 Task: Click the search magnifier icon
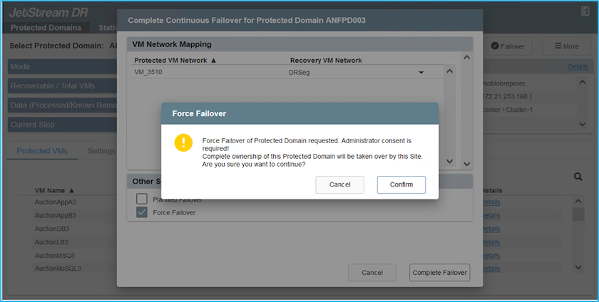pyautogui.click(x=578, y=176)
